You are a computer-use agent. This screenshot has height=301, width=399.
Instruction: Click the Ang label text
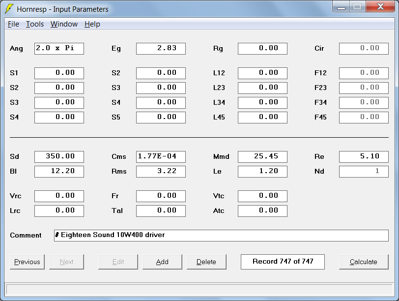click(16, 49)
